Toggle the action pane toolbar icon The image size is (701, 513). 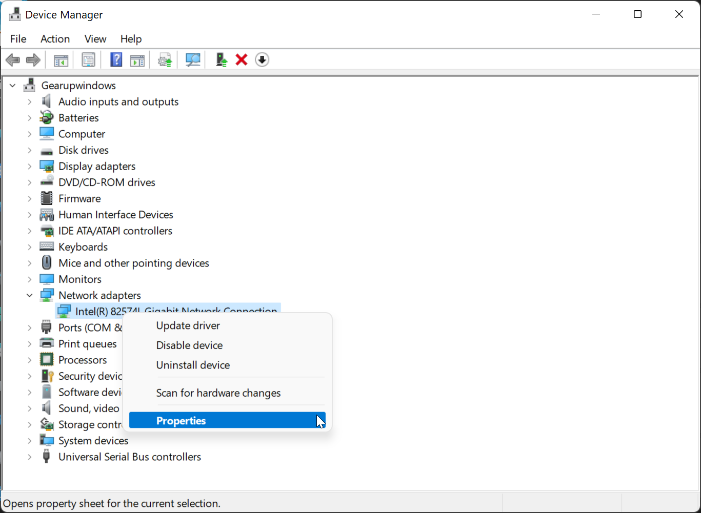click(137, 60)
